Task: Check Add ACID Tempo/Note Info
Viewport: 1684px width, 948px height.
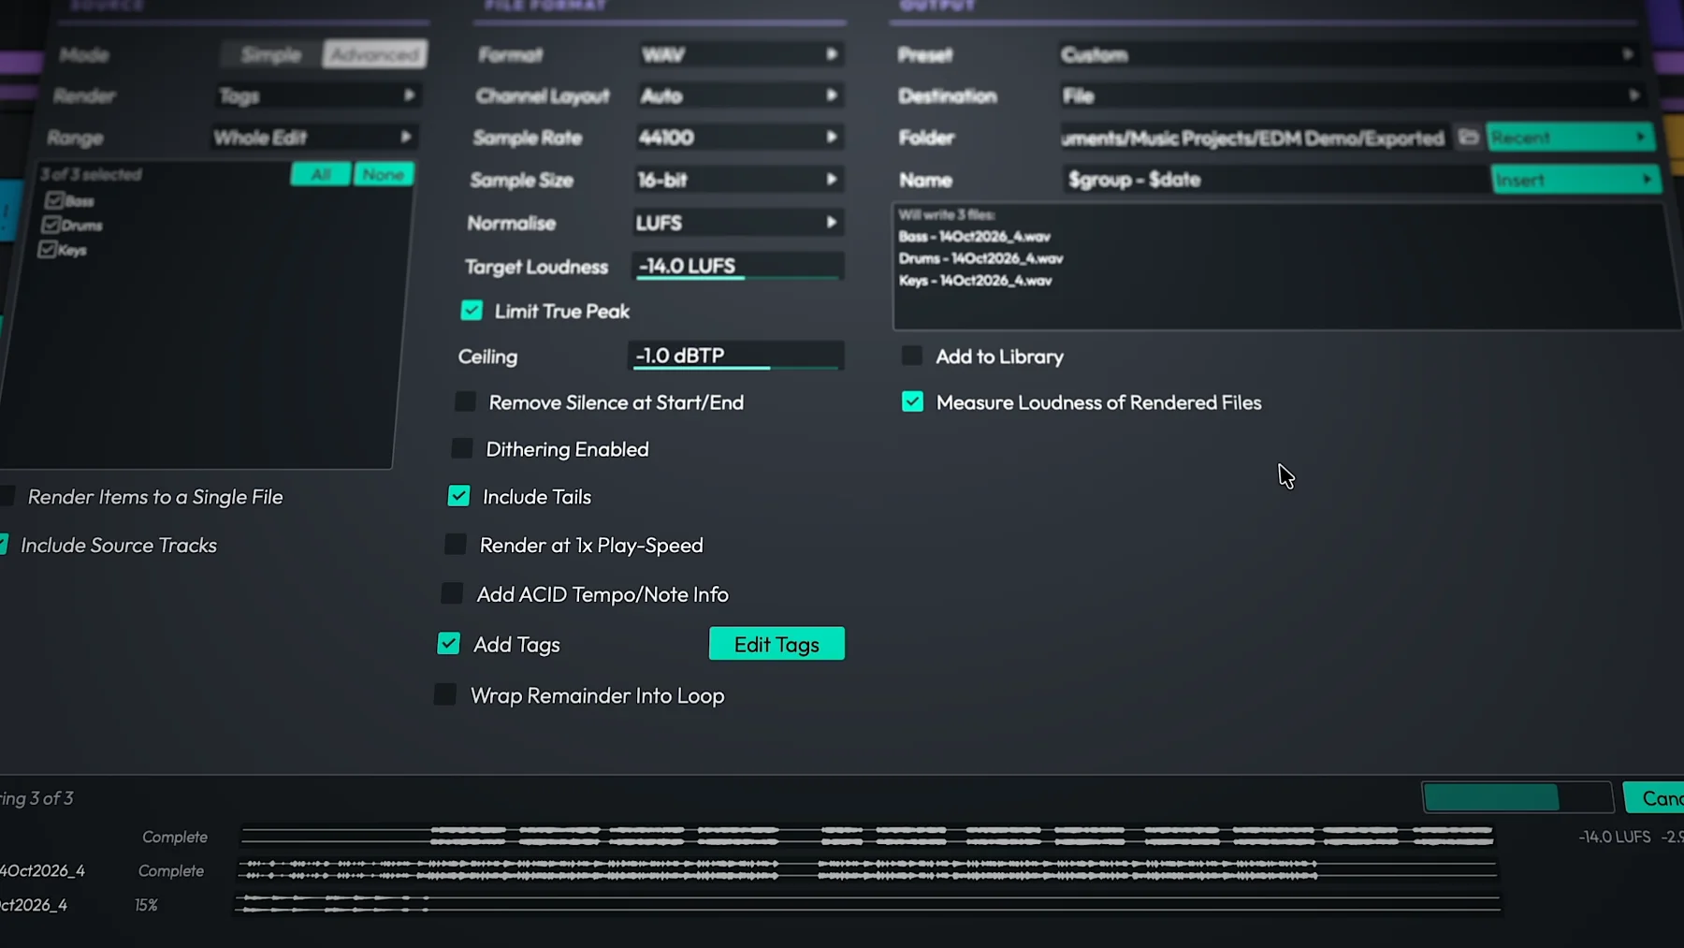Action: coord(452,593)
